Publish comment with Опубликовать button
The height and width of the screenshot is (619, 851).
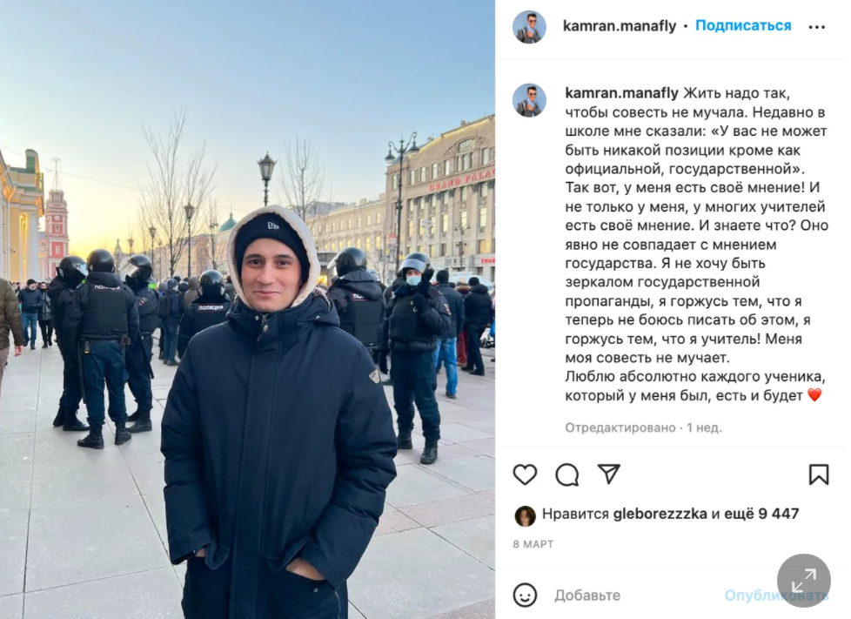click(776, 595)
